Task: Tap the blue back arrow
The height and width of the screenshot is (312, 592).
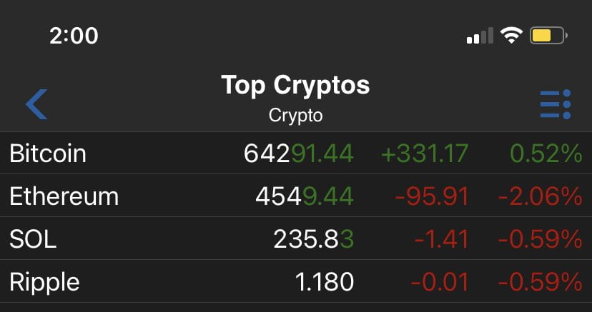Action: pos(36,104)
